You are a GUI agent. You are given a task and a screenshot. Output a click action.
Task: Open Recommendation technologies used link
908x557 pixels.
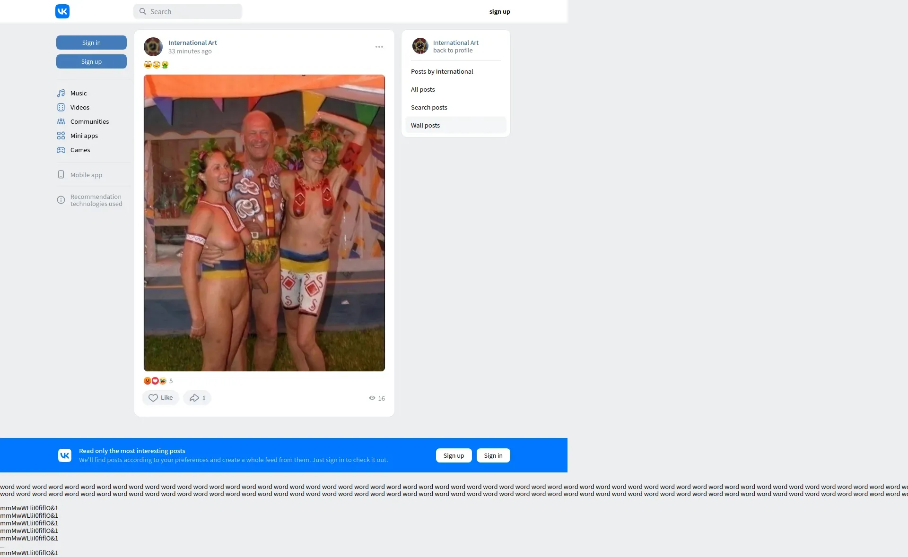point(96,200)
